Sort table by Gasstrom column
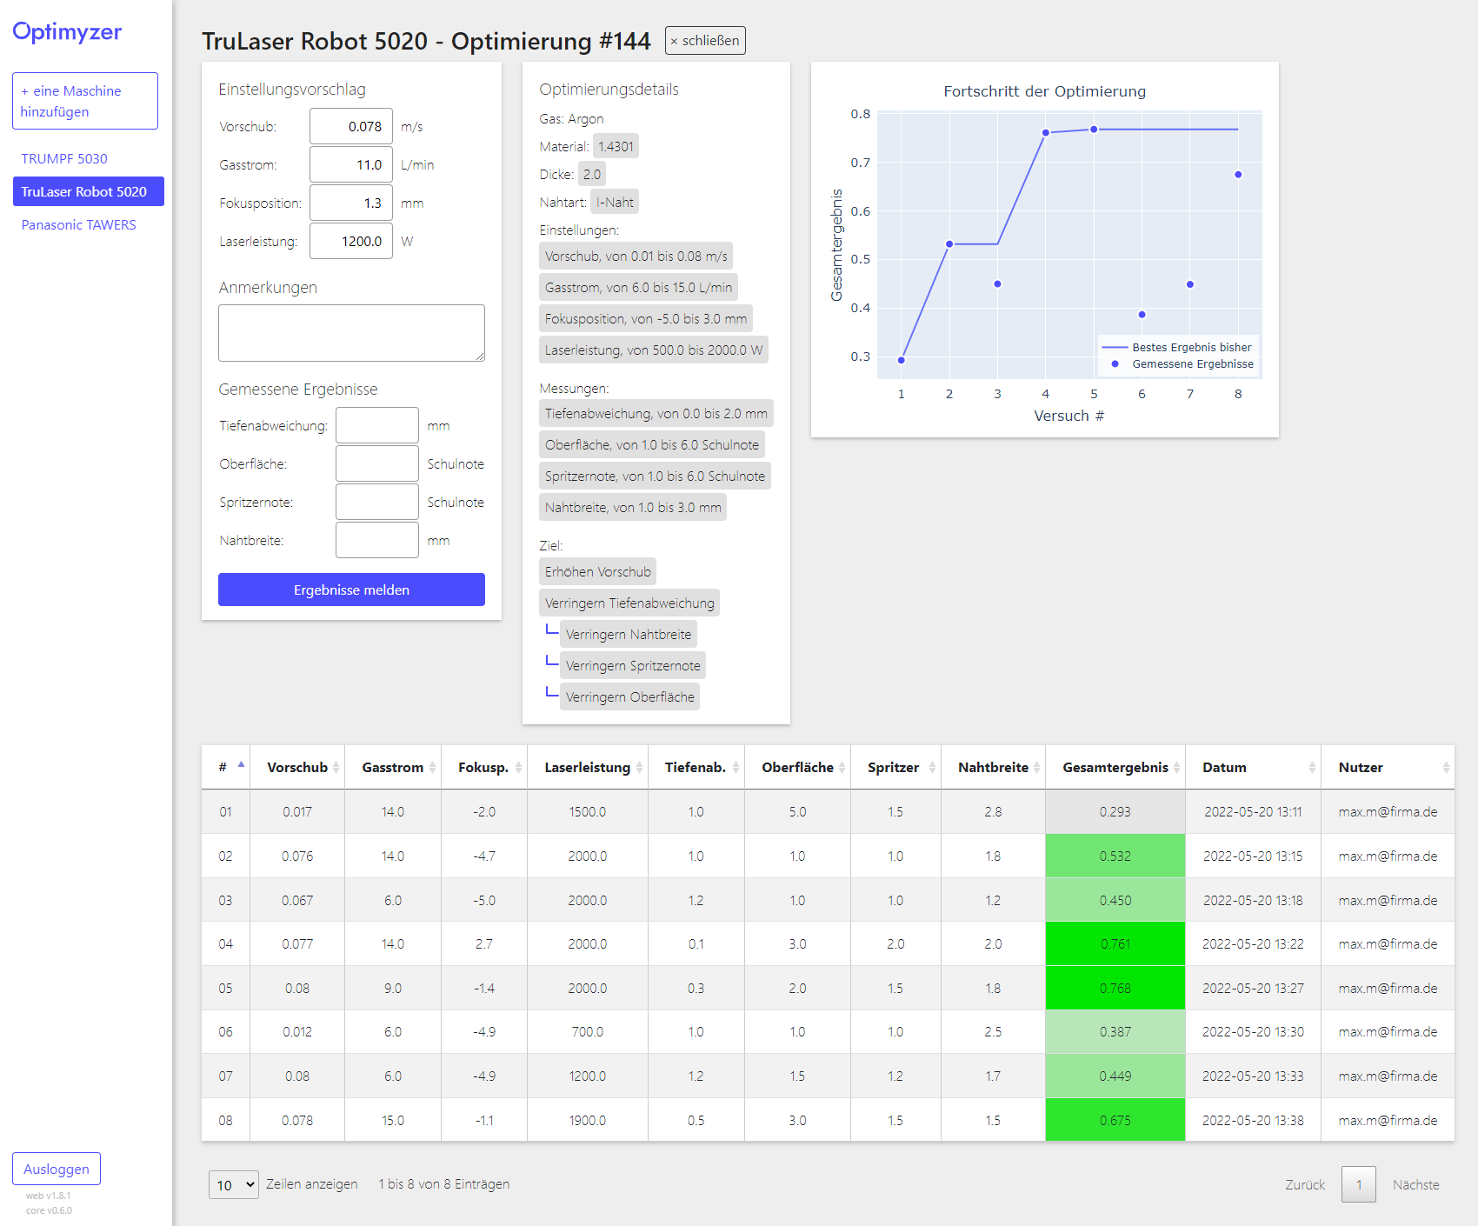 (393, 767)
